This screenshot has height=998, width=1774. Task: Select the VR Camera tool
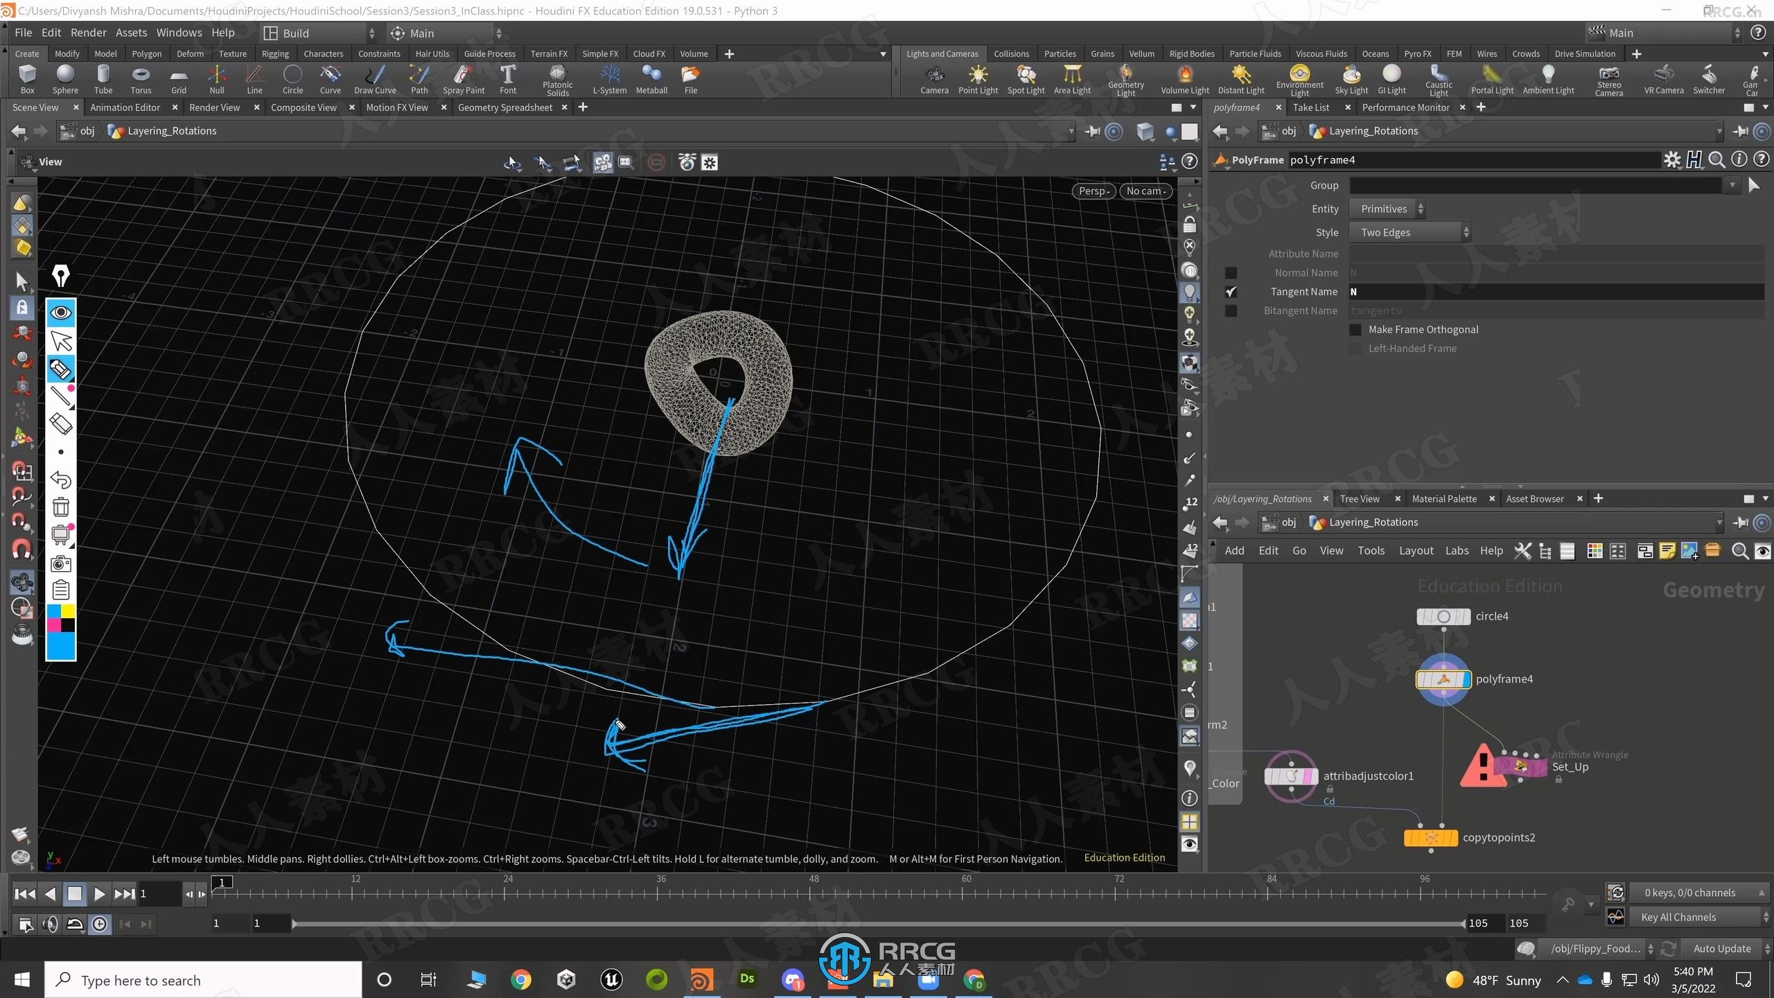1663,79
